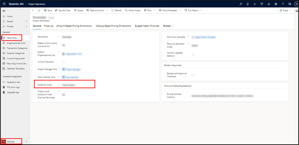Open the notifications bell icon
Viewport: 299px width, 145px height.
[269, 4]
